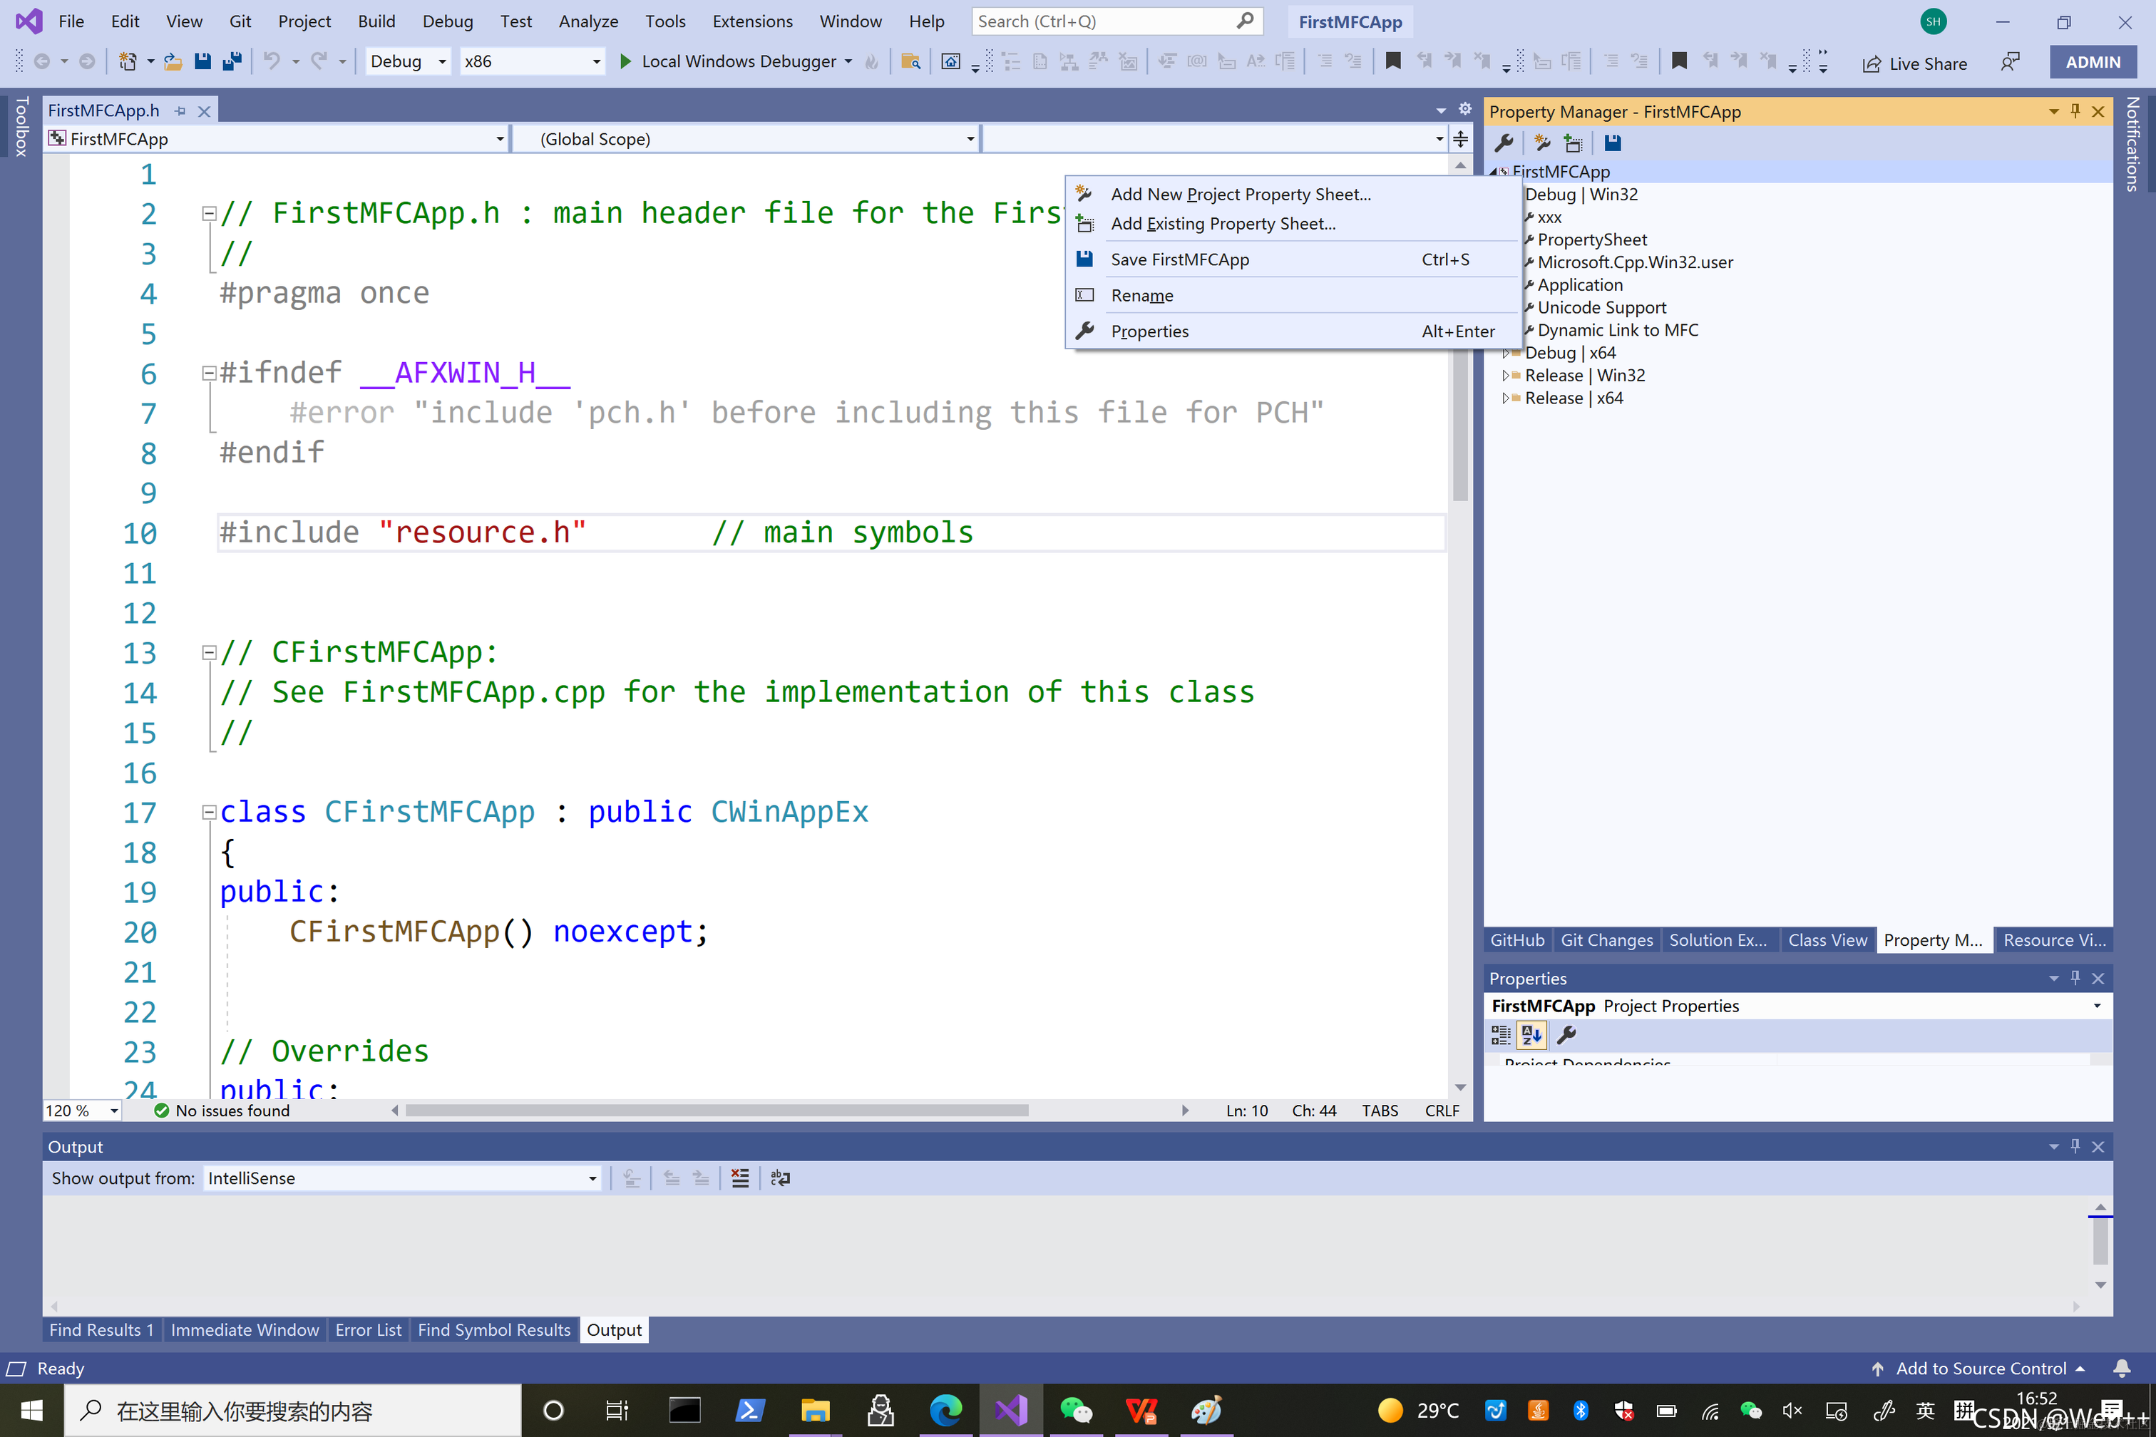
Task: Toggle word wrap in Output window
Action: pyautogui.click(x=780, y=1178)
